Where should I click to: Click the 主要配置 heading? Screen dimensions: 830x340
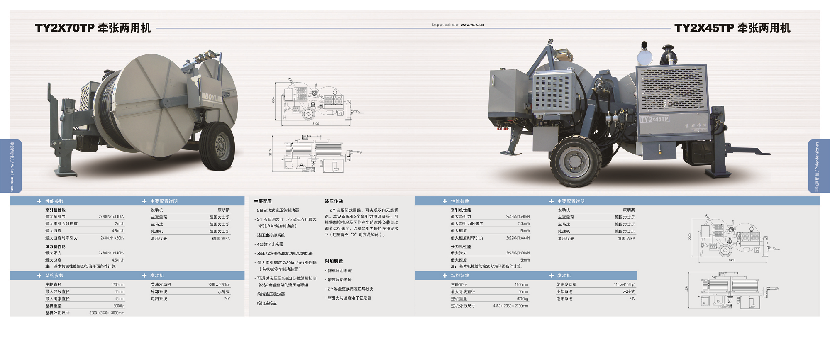click(263, 201)
